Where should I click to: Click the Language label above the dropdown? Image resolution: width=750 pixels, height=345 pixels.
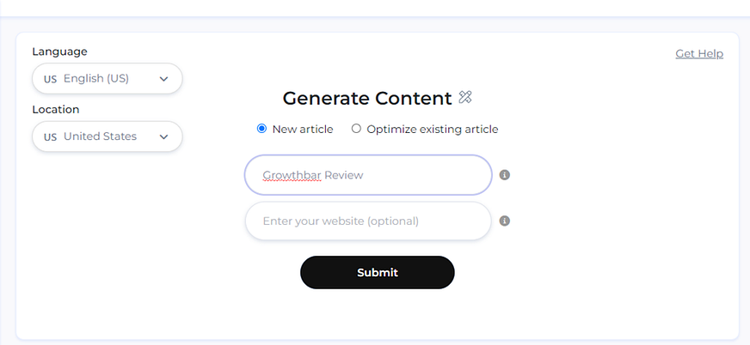59,51
